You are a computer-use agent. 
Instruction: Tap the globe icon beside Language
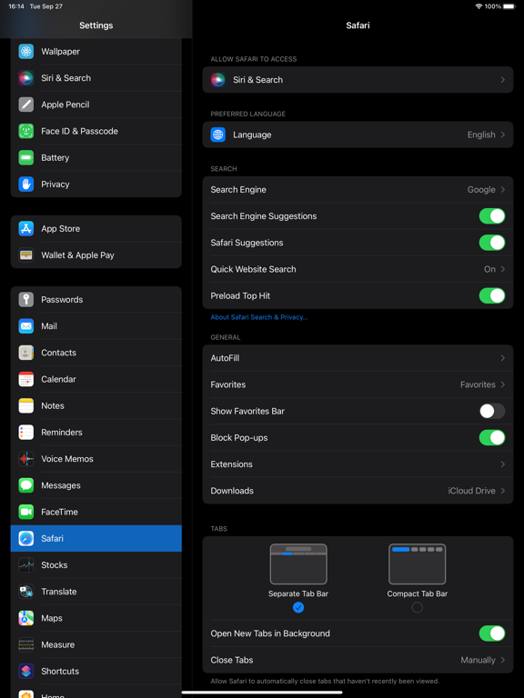(x=218, y=135)
